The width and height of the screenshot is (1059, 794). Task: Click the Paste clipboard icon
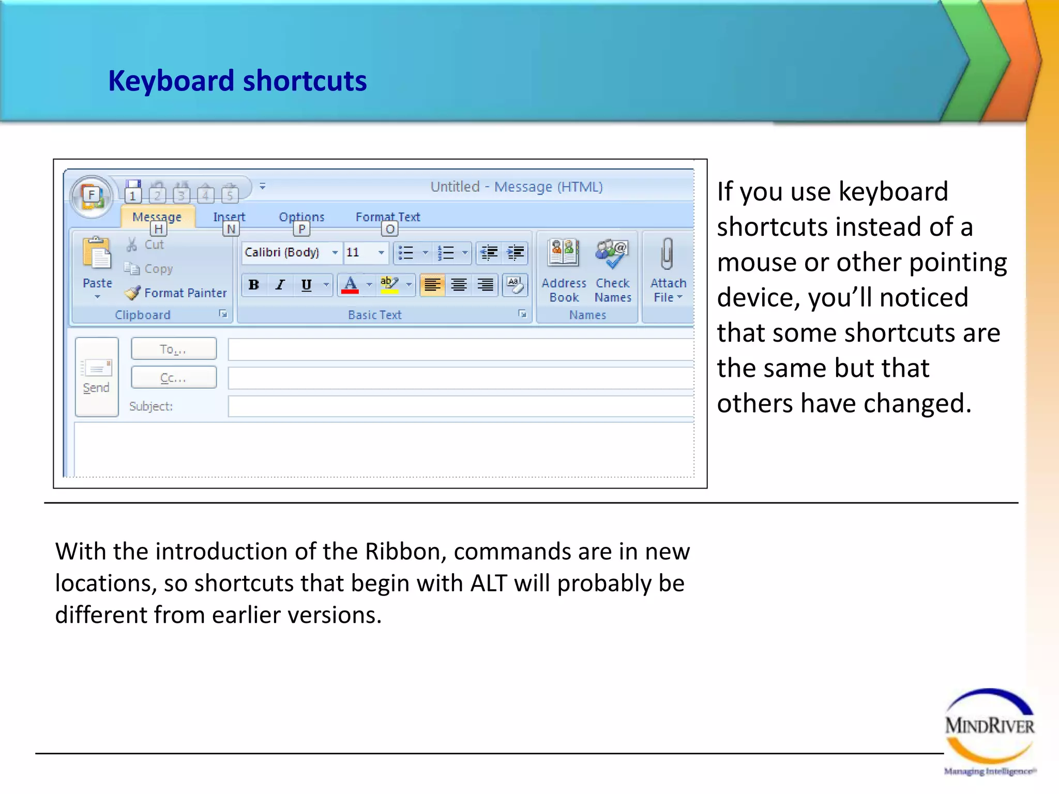pos(97,253)
